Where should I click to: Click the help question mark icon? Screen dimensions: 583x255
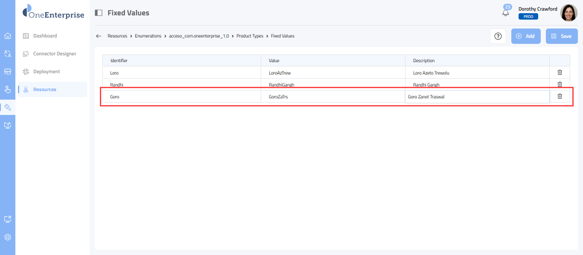click(x=498, y=36)
